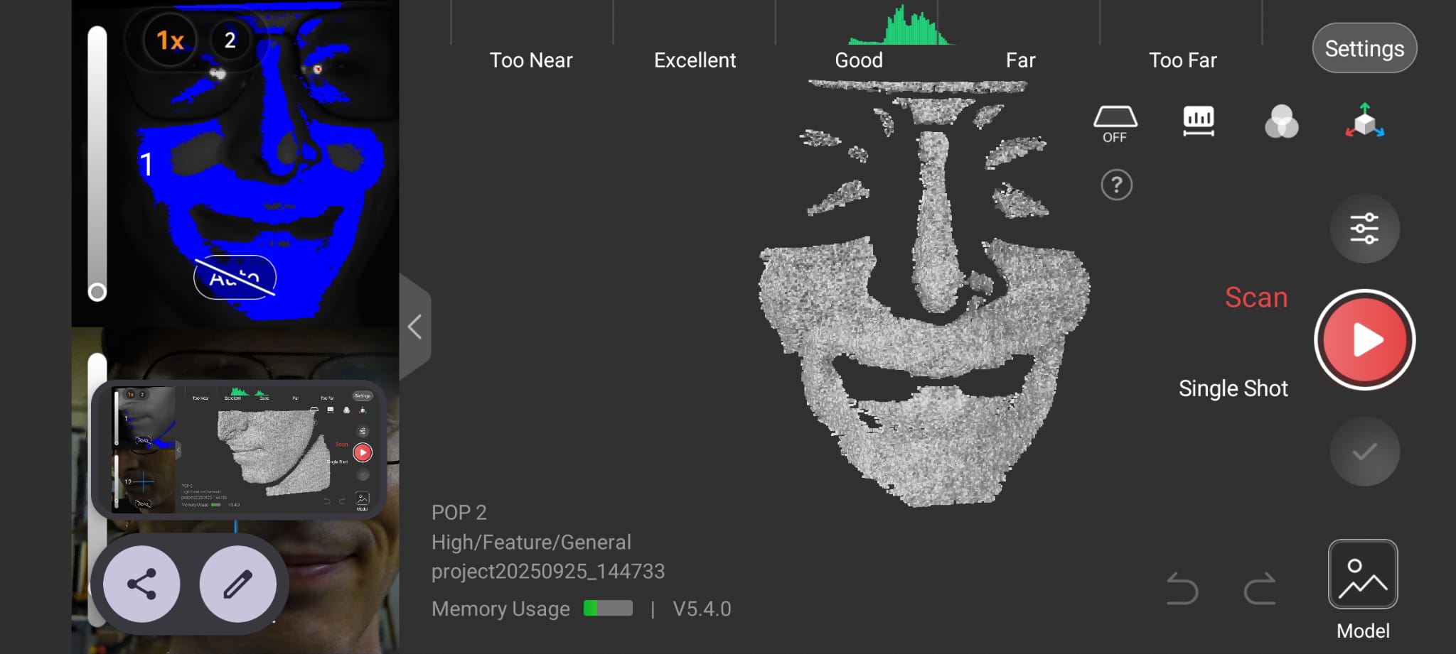Undo the last scan action

coord(1182,589)
